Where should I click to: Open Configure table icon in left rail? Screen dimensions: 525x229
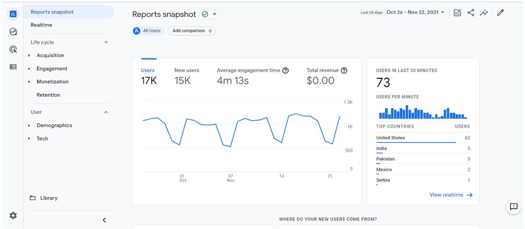coord(13,67)
